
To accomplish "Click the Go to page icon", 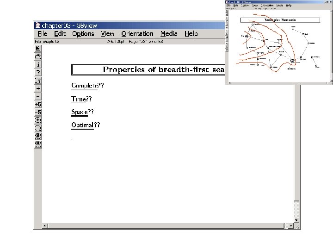I will pos(38,81).
